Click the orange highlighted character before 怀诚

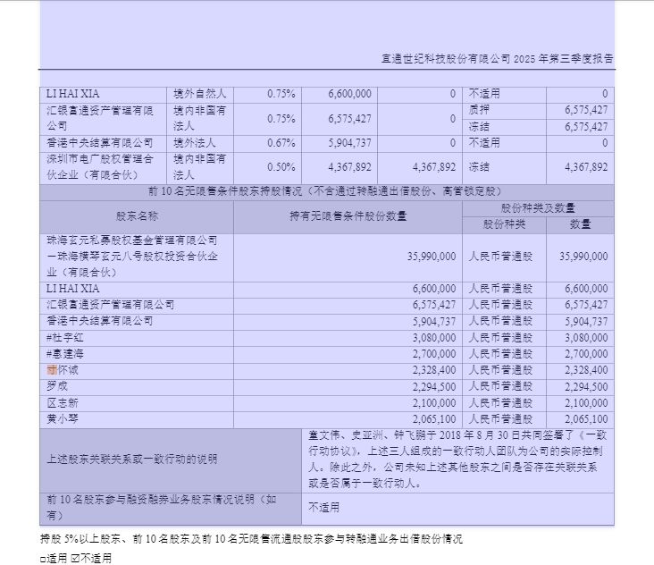(x=52, y=370)
